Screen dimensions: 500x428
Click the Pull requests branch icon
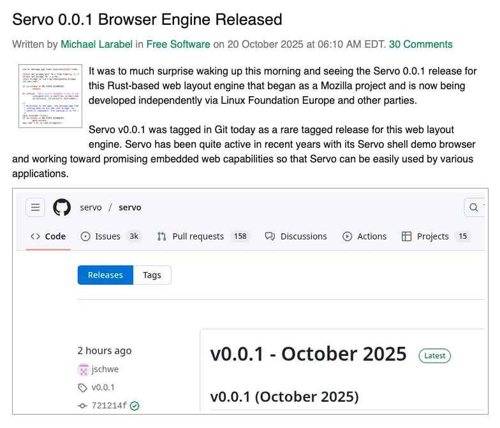pyautogui.click(x=162, y=236)
